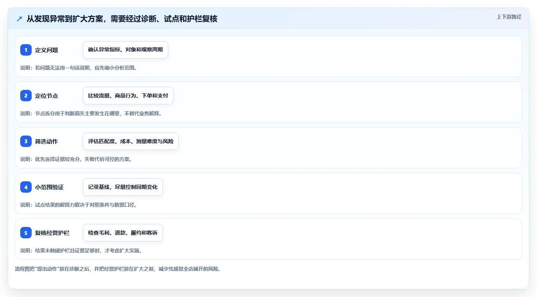This screenshot has width=537, height=297.
Task: Click the 定义问题 step title
Action: point(47,50)
